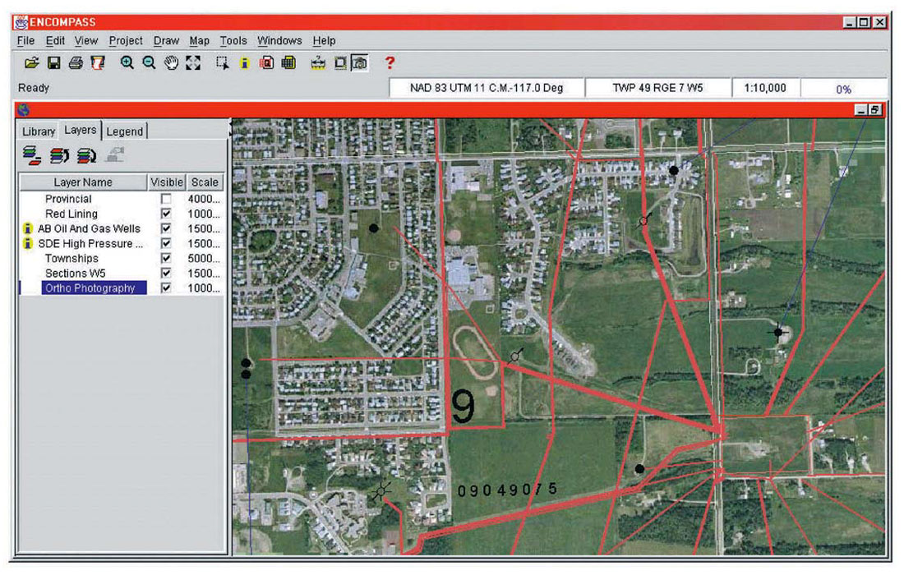904x575 pixels.
Task: Select the measure distance ruler tool
Action: click(x=318, y=62)
